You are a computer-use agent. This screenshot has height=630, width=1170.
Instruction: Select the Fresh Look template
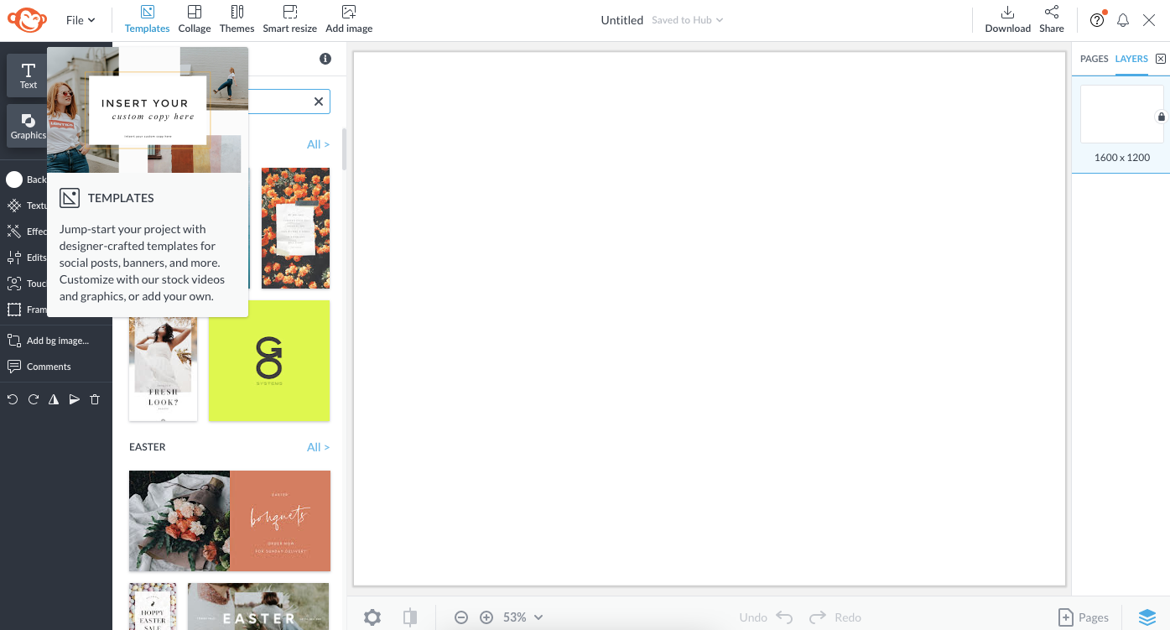[x=163, y=369]
